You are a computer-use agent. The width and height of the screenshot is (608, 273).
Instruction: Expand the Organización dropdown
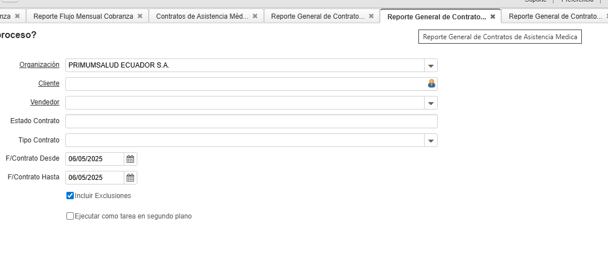pyautogui.click(x=431, y=65)
